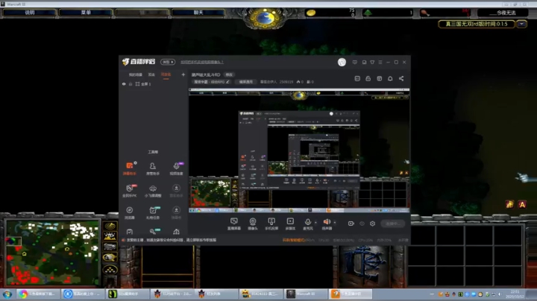This screenshot has height=301, width=537.
Task: Open the PK battle tool
Action: (130, 191)
